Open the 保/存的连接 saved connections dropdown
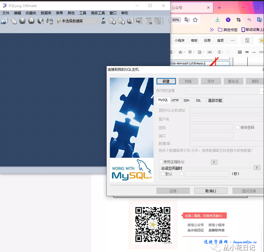The image size is (264, 252). [224, 91]
